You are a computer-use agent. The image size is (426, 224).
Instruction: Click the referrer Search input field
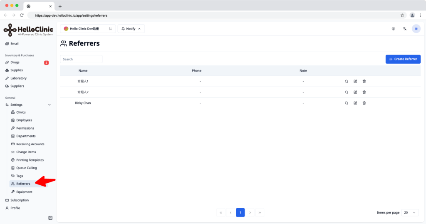tap(81, 59)
